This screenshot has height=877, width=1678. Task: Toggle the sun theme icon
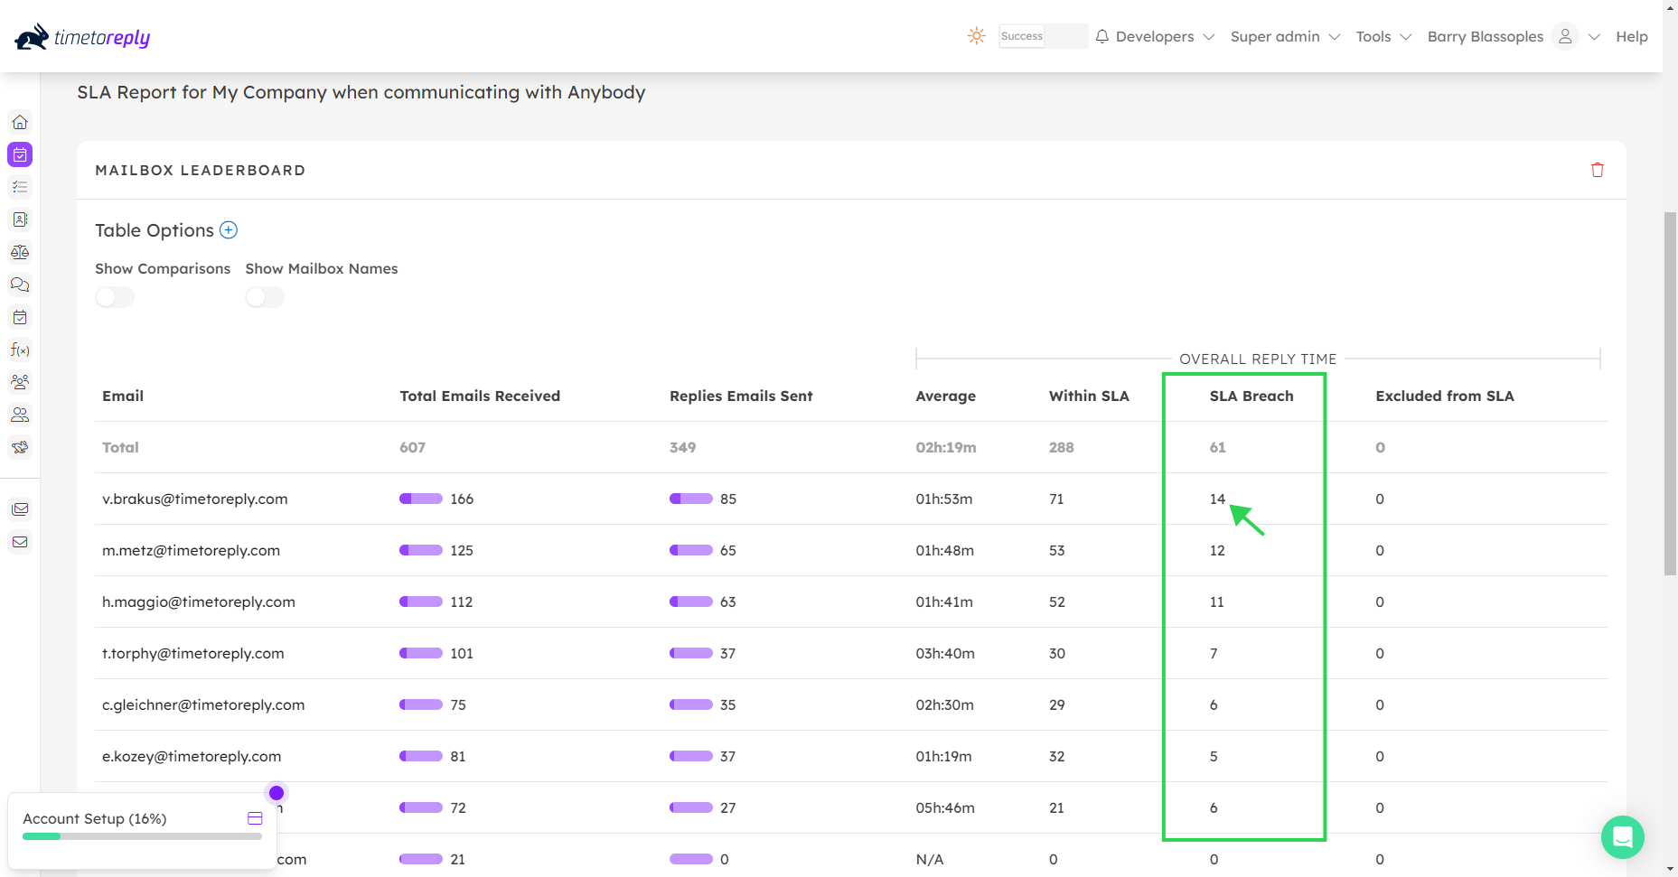(x=976, y=36)
